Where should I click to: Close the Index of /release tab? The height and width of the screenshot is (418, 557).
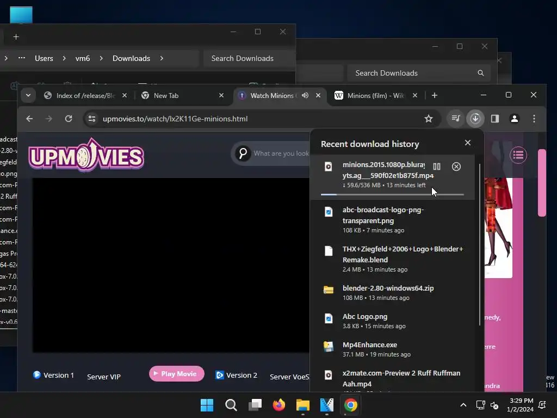(125, 96)
